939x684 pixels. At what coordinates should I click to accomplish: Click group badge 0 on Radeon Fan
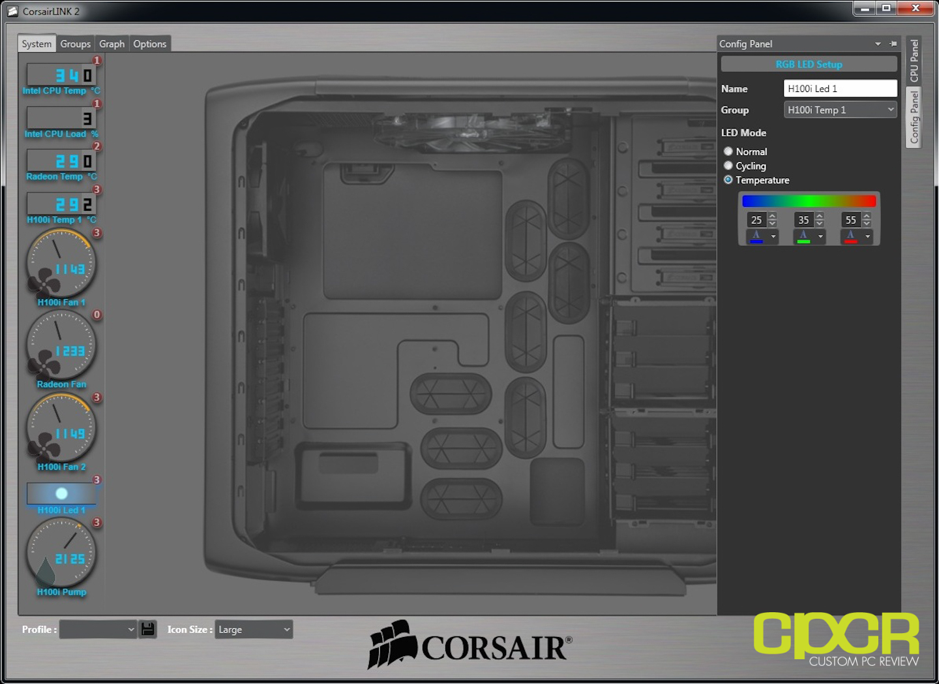pos(97,315)
